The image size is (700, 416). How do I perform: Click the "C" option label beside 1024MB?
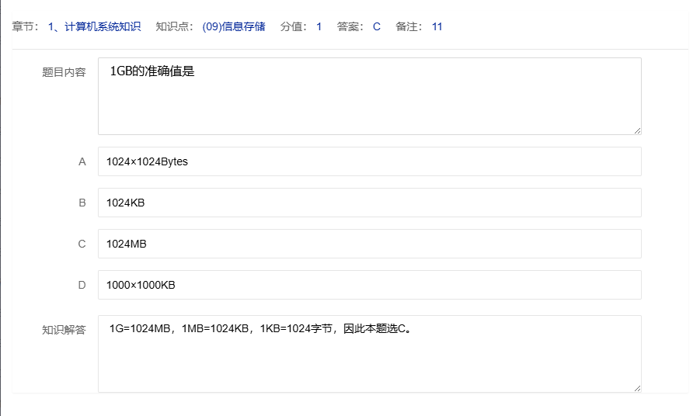[82, 244]
